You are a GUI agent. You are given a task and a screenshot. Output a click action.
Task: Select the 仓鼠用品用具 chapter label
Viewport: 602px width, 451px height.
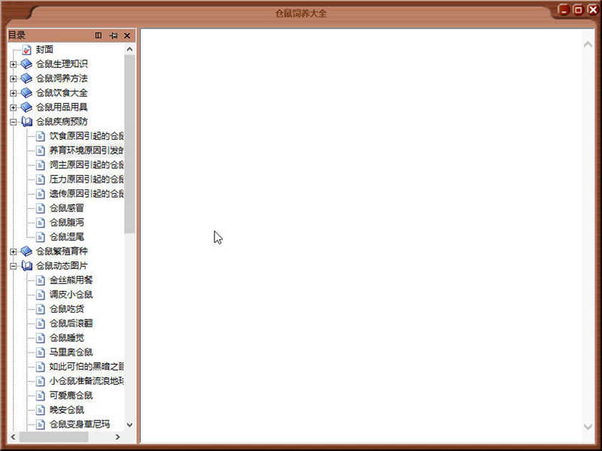coord(62,107)
